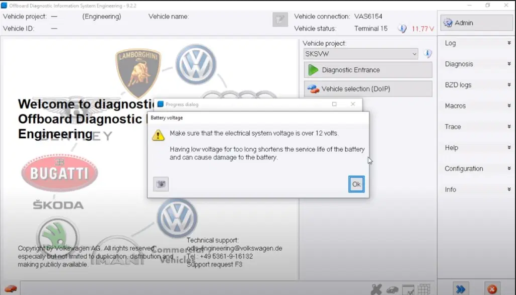The height and width of the screenshot is (295, 516).
Task: Click the screen-with-checkmark icon in the status bar
Action: pos(408,290)
